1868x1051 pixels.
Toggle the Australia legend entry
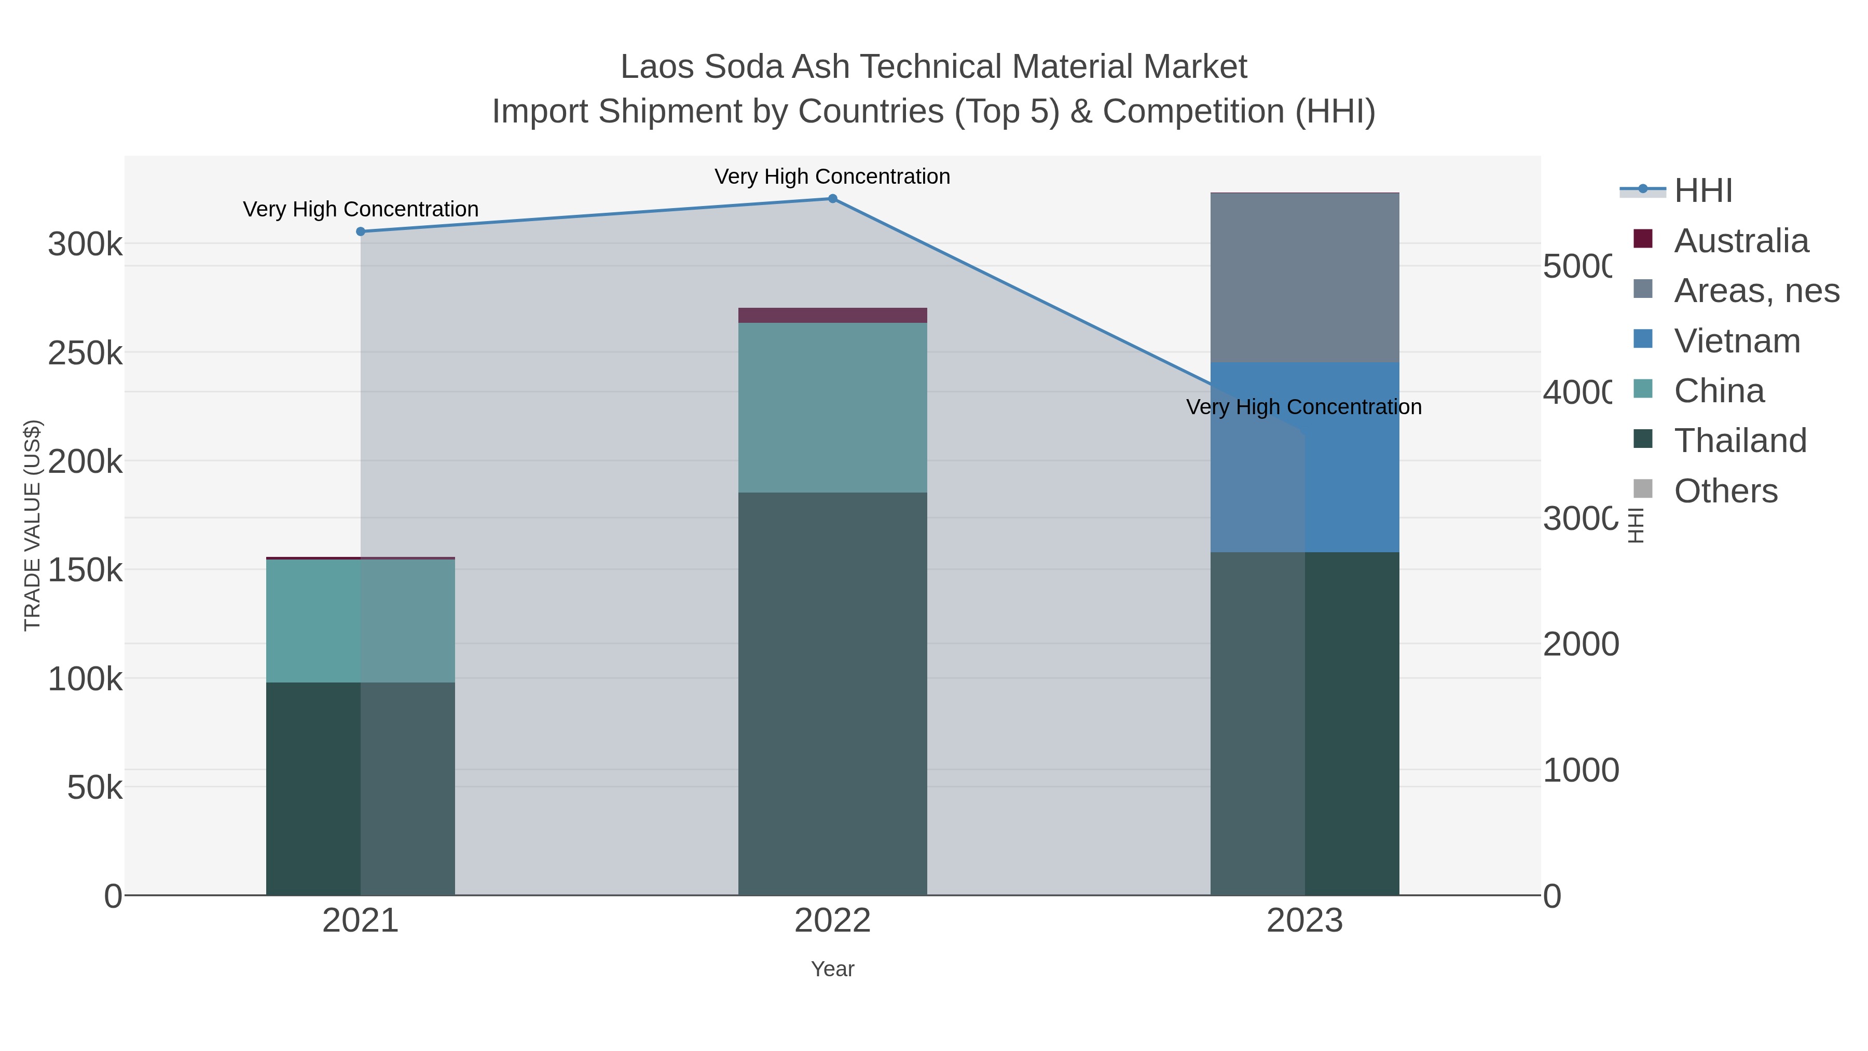pyautogui.click(x=1722, y=240)
